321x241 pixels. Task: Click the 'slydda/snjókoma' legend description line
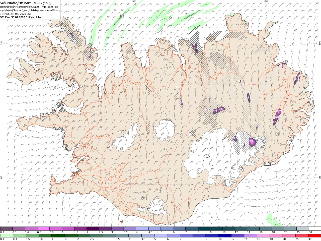pyautogui.click(x=30, y=10)
